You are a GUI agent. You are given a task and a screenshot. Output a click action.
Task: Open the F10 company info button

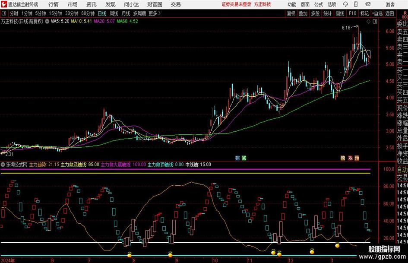click(353, 13)
